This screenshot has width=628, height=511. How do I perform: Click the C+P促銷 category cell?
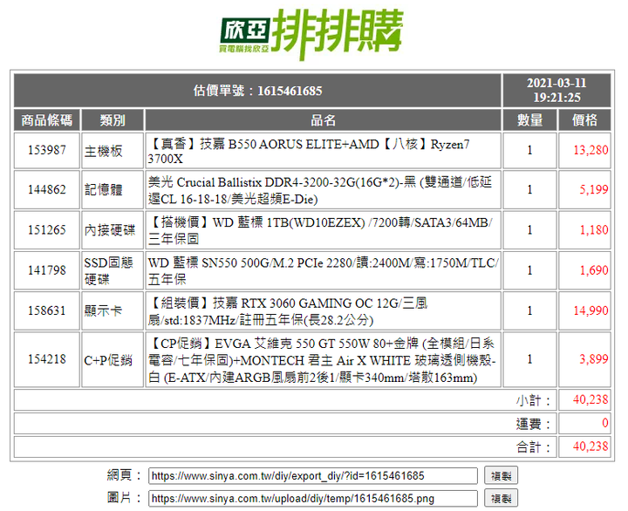113,359
